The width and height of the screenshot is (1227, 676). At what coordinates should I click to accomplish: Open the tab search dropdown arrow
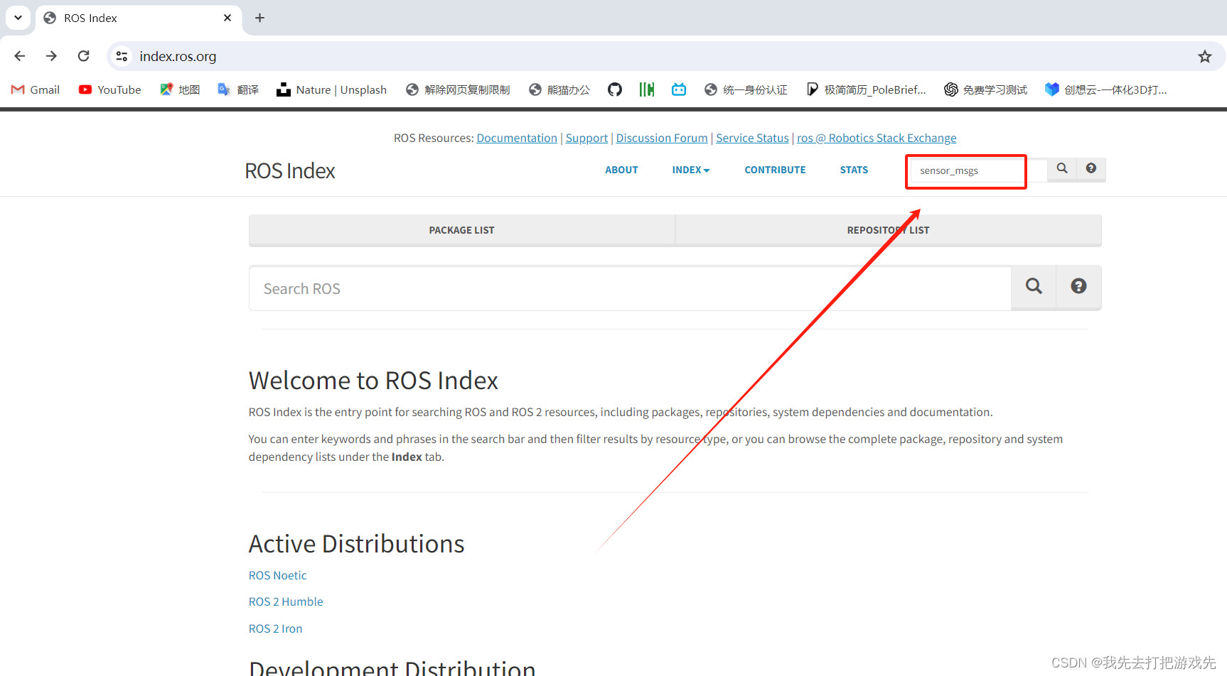click(x=18, y=18)
